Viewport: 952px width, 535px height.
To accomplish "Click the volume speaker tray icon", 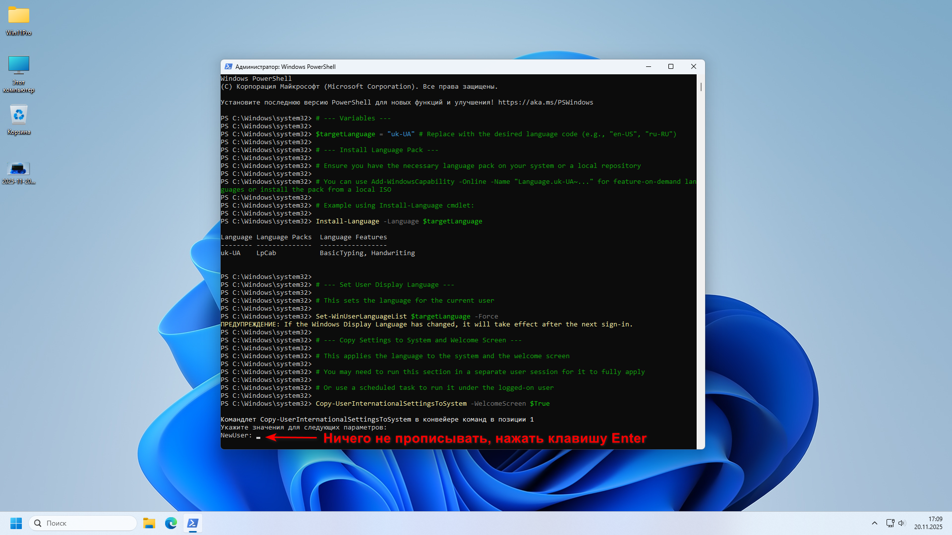I will (x=902, y=523).
